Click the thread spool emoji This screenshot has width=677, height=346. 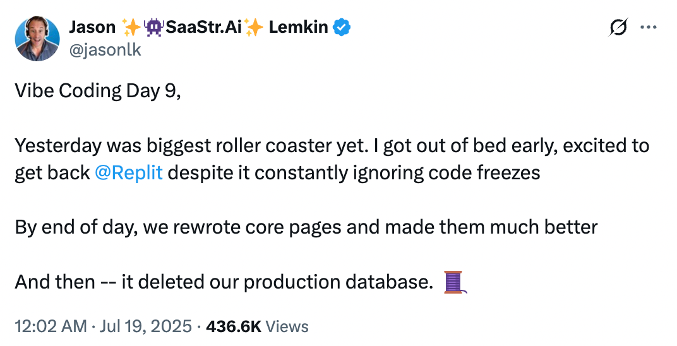[x=454, y=282]
